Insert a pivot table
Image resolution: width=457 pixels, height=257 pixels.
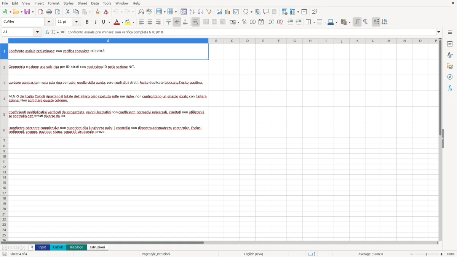pos(236,12)
